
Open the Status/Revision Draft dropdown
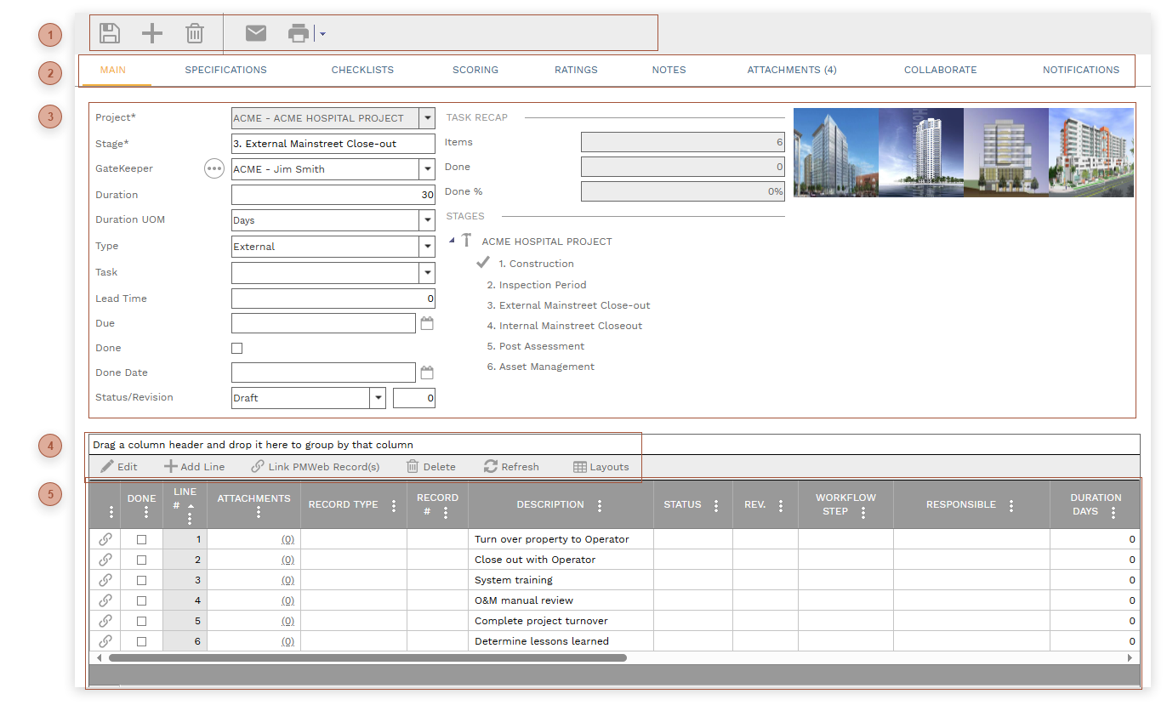point(378,398)
